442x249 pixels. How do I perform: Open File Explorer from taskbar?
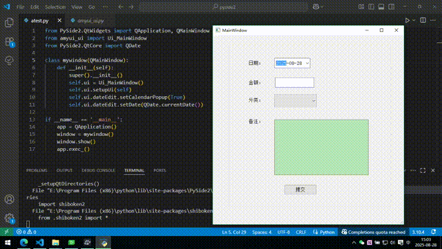[x=55, y=243]
